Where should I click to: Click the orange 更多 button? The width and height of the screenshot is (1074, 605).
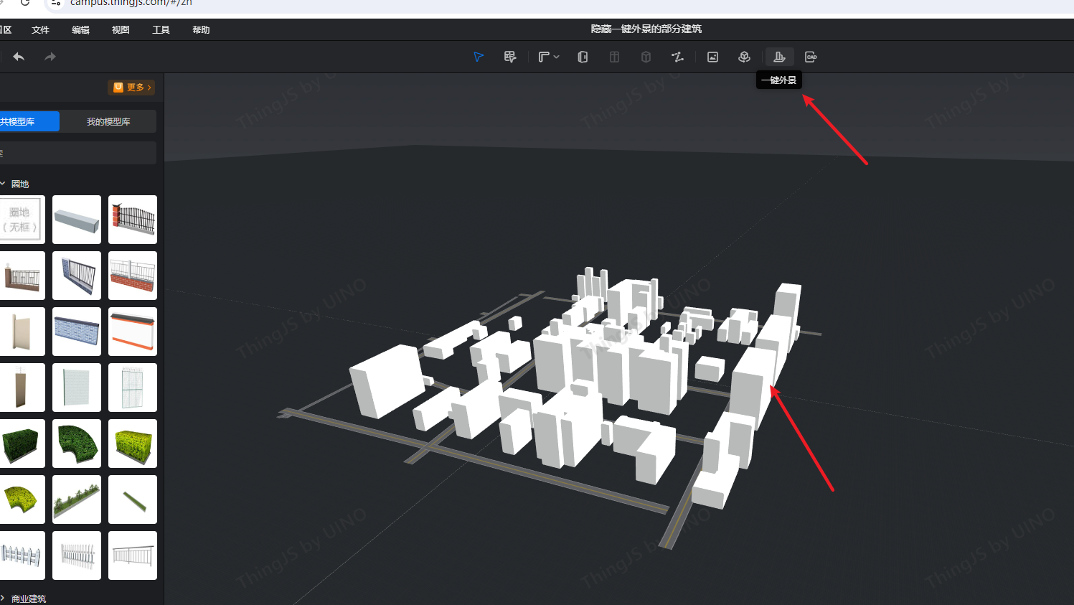132,88
